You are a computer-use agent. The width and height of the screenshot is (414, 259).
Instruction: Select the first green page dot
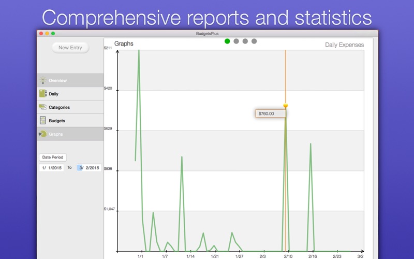[x=227, y=41]
